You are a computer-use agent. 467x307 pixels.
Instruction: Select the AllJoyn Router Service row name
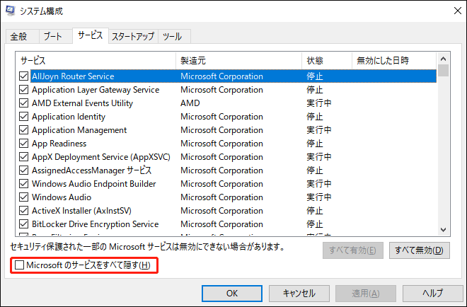[73, 76]
